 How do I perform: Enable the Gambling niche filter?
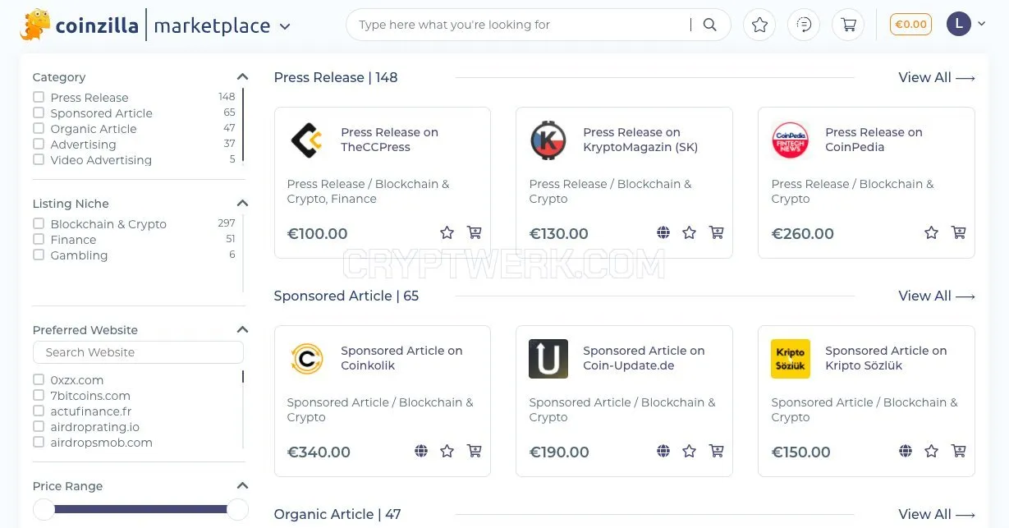(x=39, y=255)
